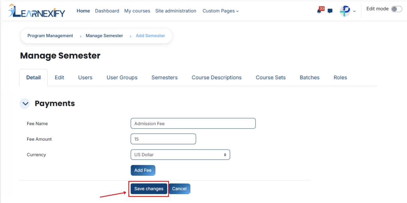This screenshot has width=407, height=203.
Task: Toggle Edit mode switch
Action: click(397, 9)
